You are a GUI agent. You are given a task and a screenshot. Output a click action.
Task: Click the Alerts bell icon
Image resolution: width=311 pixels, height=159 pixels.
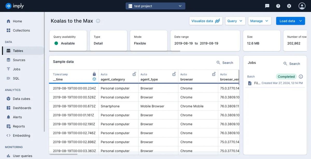coord(9,117)
